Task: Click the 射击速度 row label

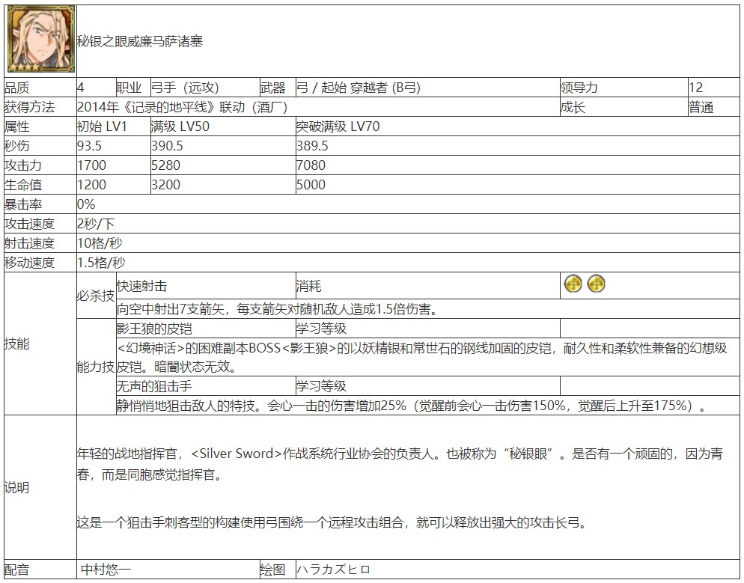Action: (x=29, y=243)
